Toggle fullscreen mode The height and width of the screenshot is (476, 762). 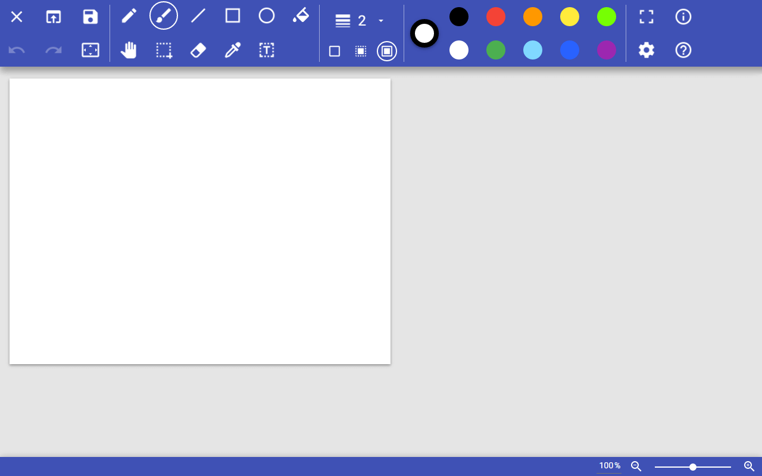tap(646, 17)
